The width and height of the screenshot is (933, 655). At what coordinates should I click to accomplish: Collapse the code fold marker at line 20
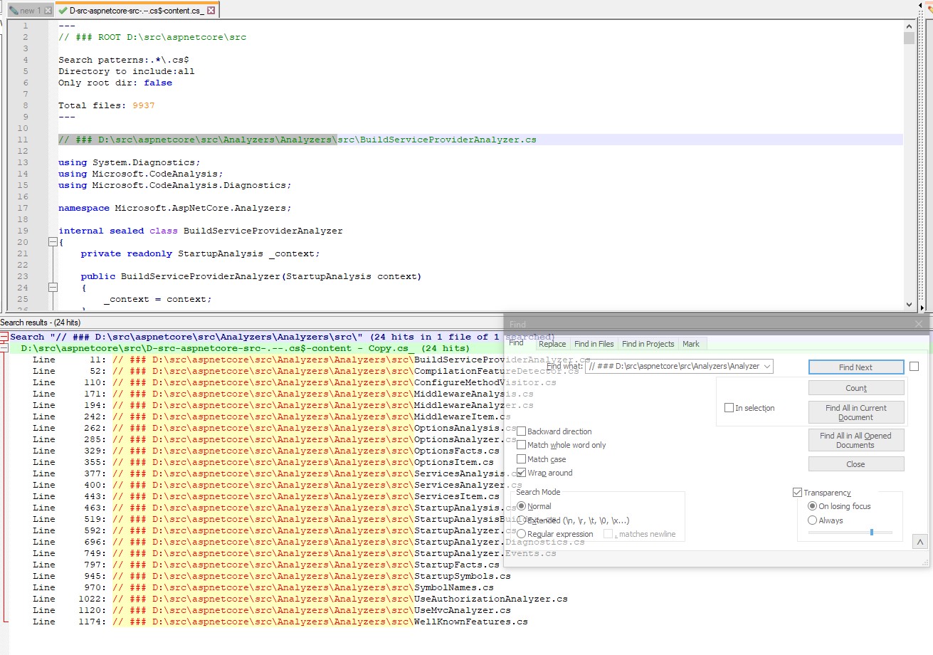(x=52, y=242)
